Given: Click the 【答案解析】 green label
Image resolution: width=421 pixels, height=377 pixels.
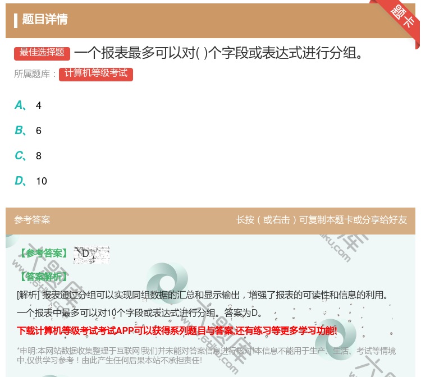Looking at the screenshot, I should tap(43, 277).
